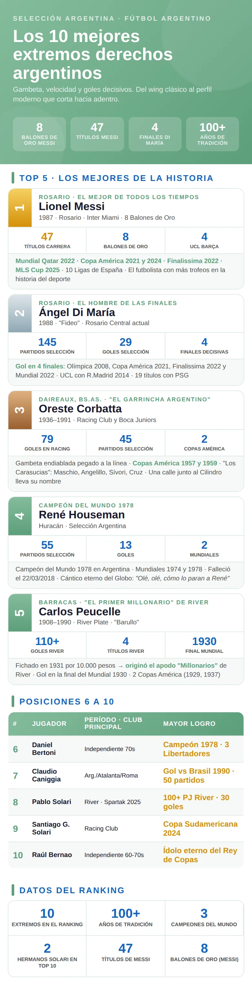
Task: Click the green rank 4 badge
Action: coord(20,516)
